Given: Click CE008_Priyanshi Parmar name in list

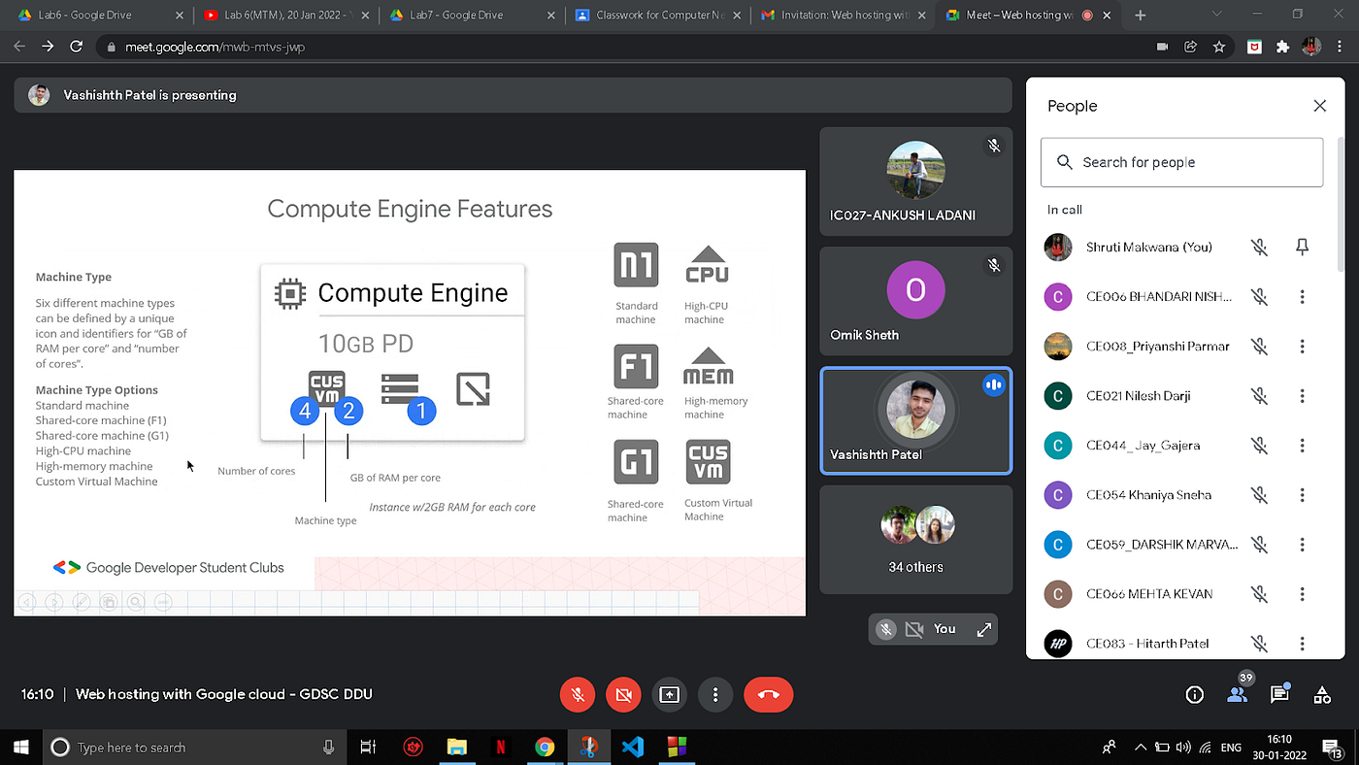Looking at the screenshot, I should (x=1158, y=347).
